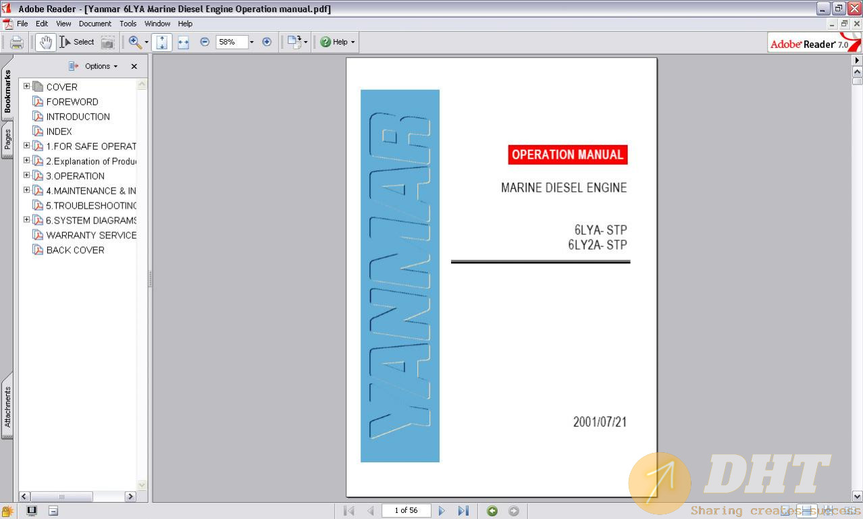Viewport: 863px width, 519px height.
Task: Click the full screen monitor icon
Action: pos(32,511)
